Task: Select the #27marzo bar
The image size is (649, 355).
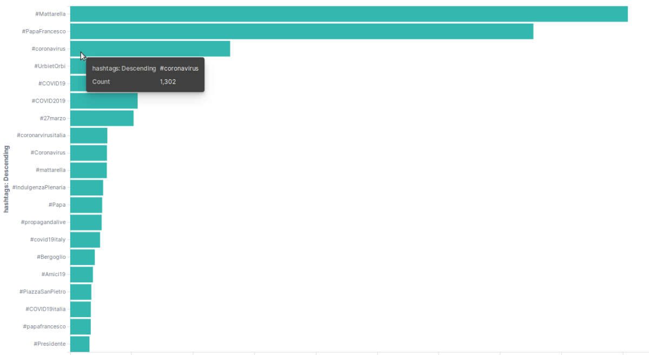Action: 102,118
